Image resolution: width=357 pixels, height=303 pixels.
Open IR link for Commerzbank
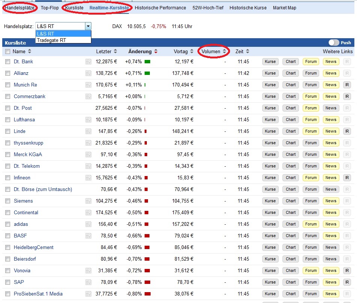click(x=347, y=97)
